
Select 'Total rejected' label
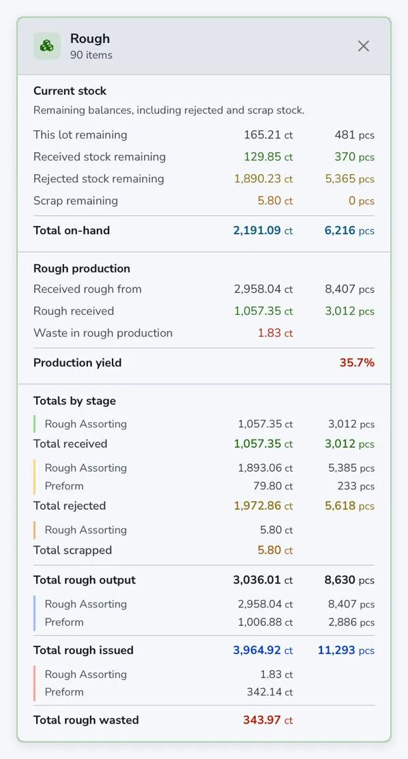click(x=70, y=506)
